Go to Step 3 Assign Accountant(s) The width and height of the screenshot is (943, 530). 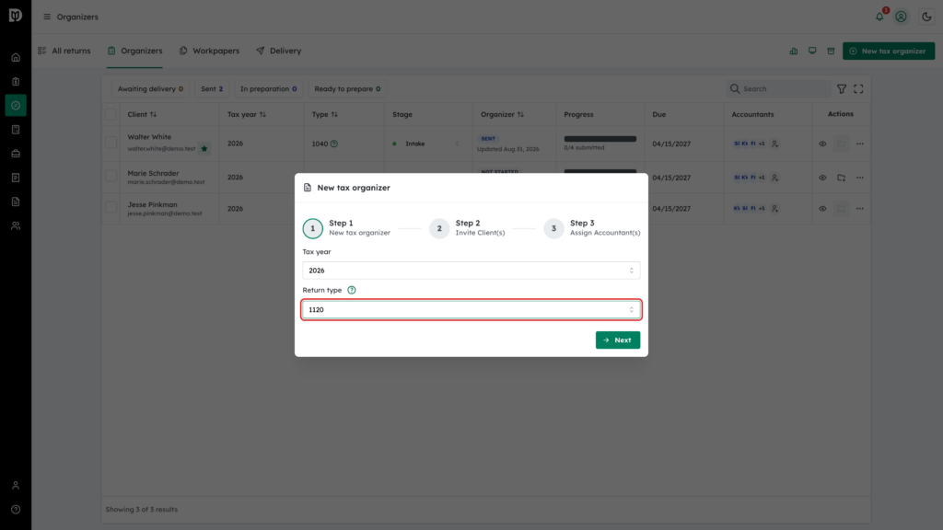(x=592, y=228)
